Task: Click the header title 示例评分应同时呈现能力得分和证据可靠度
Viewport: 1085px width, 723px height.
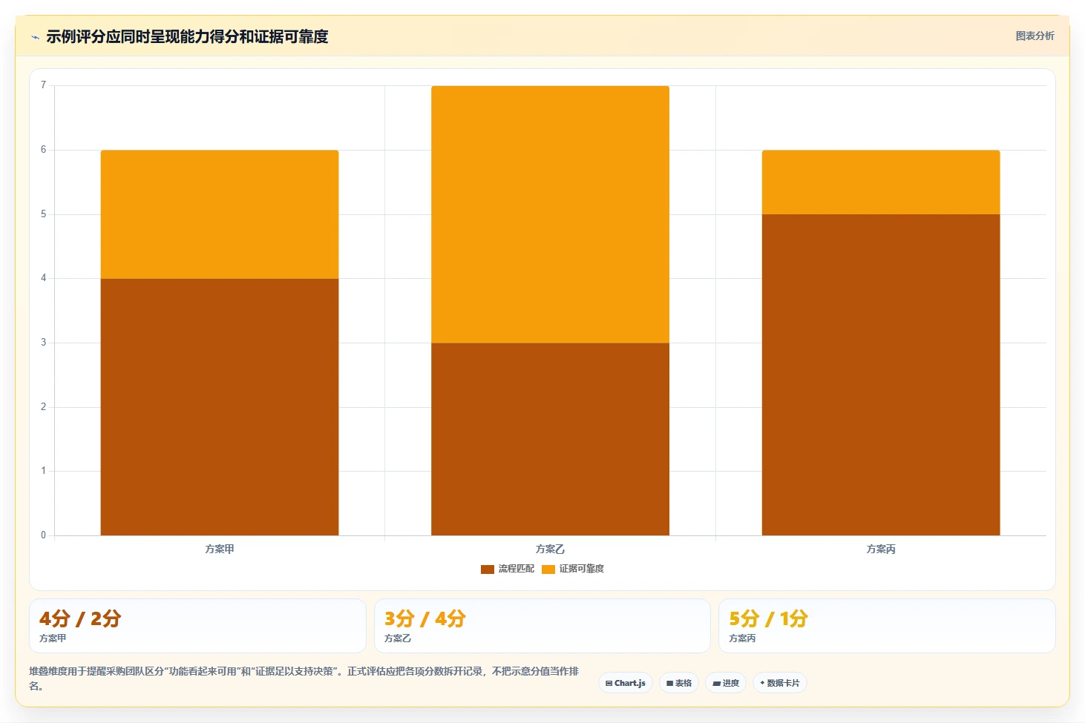Action: click(x=187, y=36)
